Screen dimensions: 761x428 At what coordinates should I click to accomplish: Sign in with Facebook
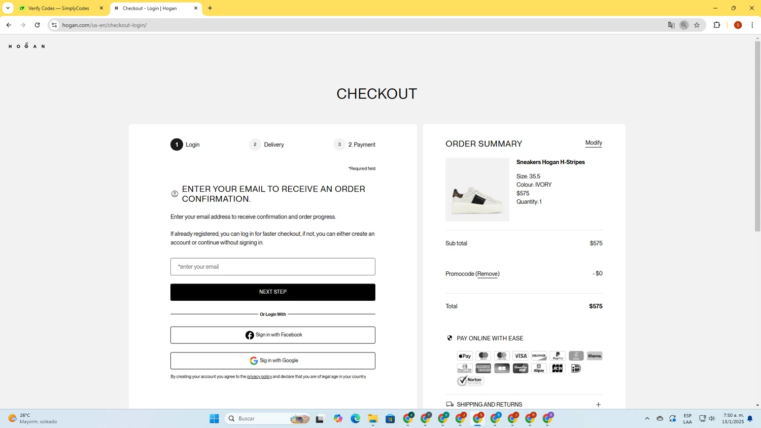pyautogui.click(x=273, y=335)
